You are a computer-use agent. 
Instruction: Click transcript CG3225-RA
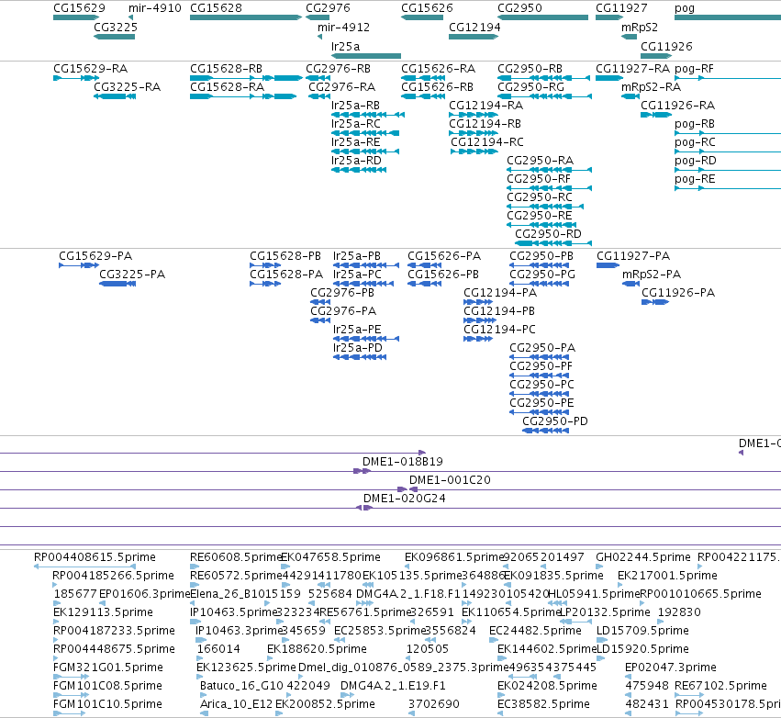point(127,86)
